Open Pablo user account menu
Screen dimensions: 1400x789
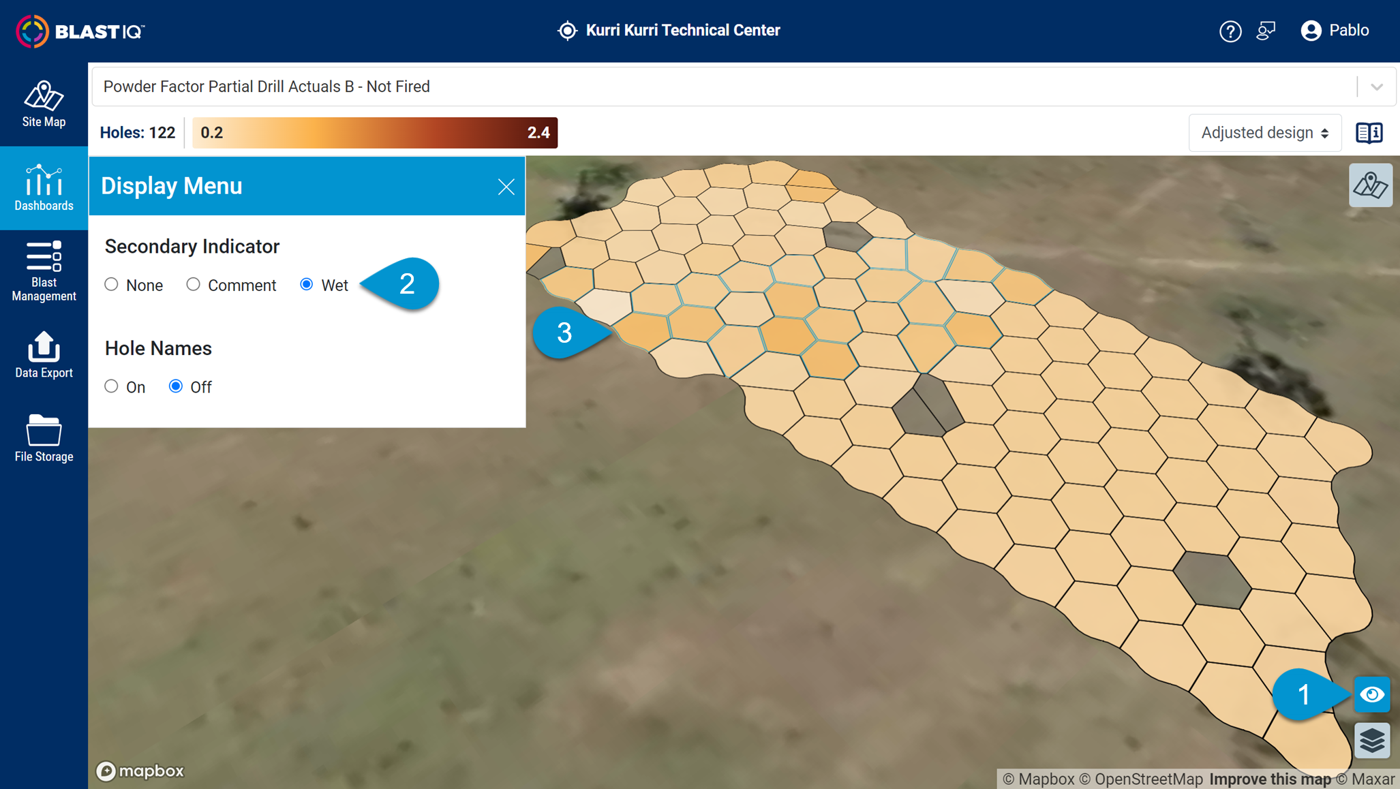pos(1335,31)
